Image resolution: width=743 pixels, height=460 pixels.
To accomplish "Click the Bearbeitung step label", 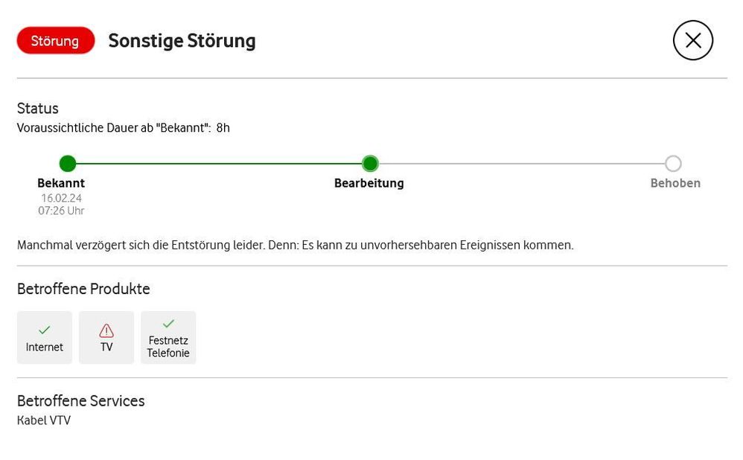I will [x=369, y=183].
